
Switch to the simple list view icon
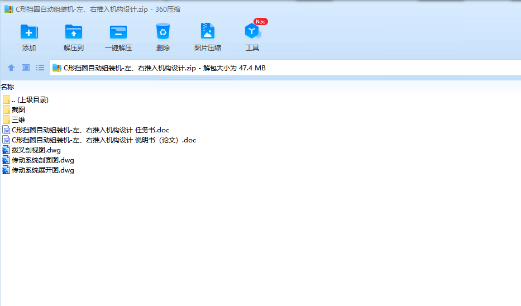tap(40, 68)
